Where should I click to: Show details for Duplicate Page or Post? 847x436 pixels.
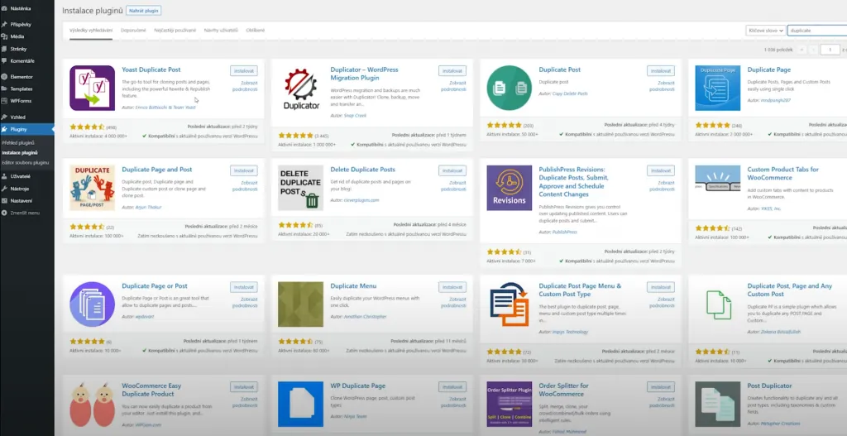(x=245, y=303)
